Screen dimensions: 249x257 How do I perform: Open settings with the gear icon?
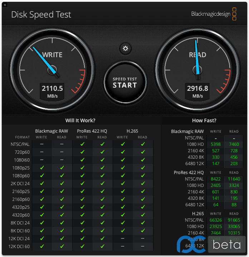pos(125,49)
